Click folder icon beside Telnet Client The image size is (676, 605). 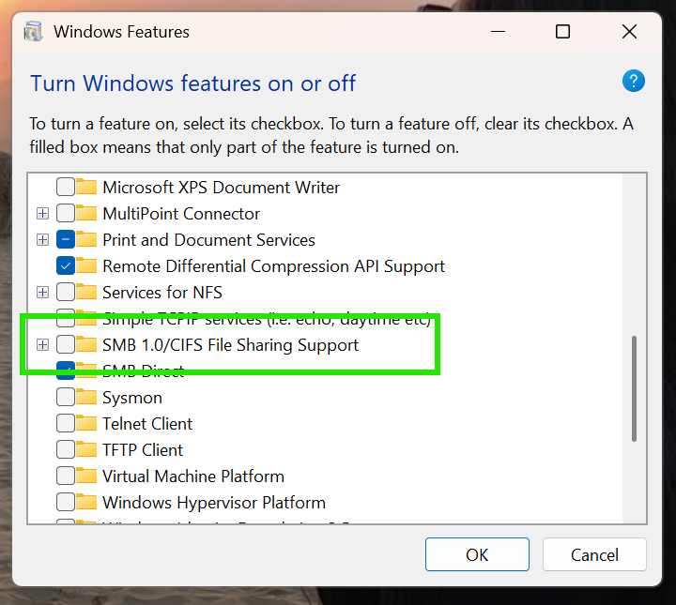click(86, 423)
